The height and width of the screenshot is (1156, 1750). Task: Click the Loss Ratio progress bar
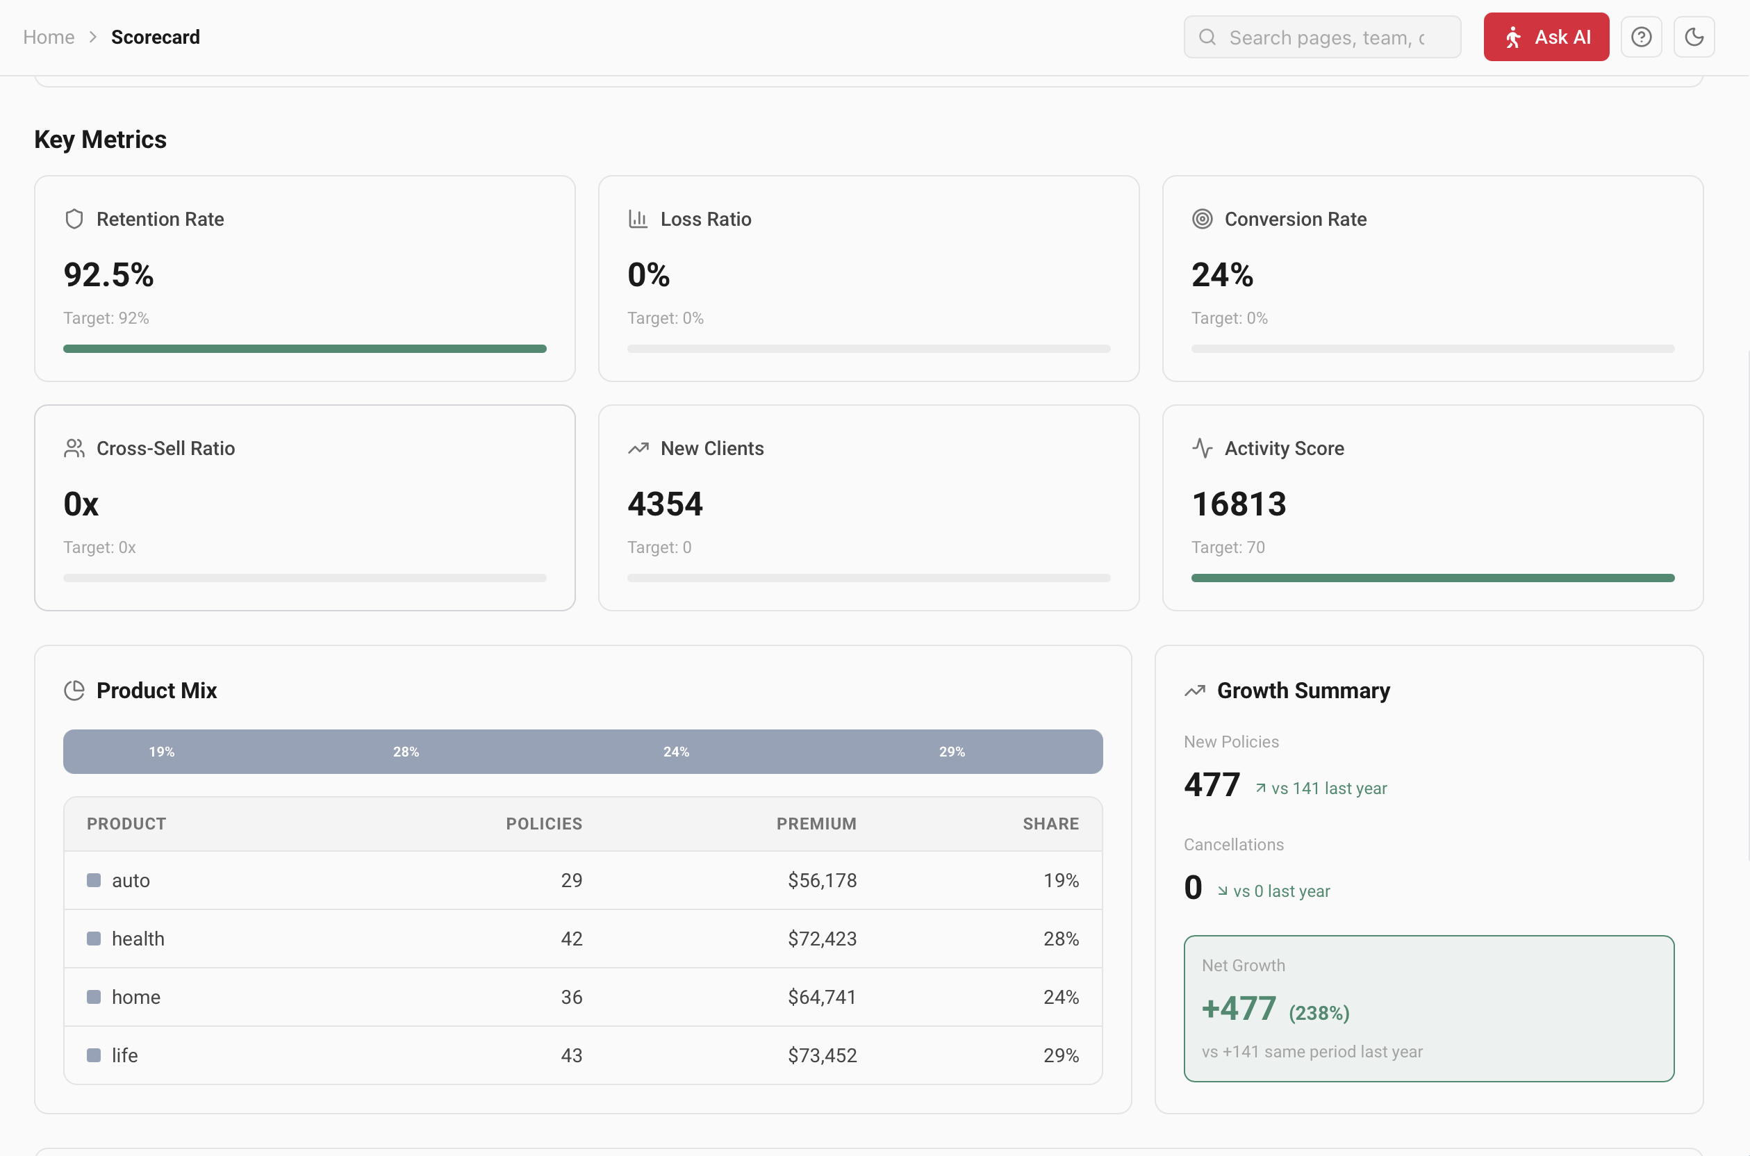pos(868,349)
